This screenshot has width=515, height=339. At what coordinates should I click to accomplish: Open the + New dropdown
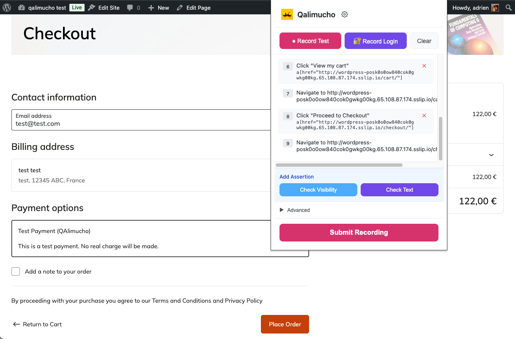[x=158, y=7]
